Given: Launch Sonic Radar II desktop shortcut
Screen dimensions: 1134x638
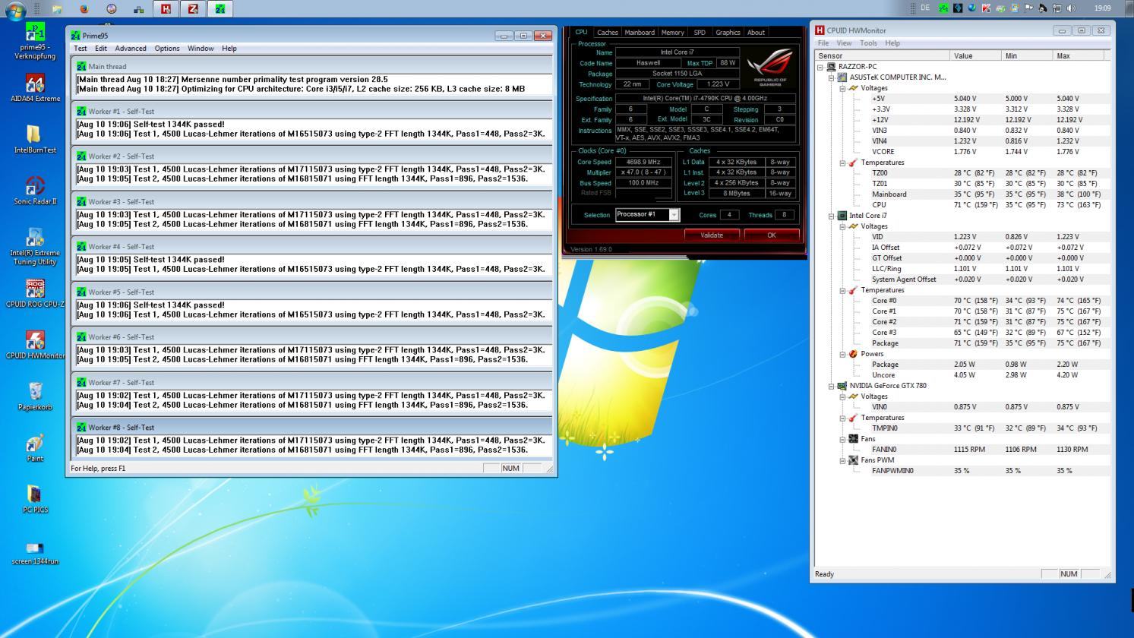Looking at the screenshot, I should [35, 186].
